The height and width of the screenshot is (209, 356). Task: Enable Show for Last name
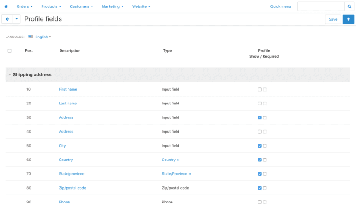pyautogui.click(x=260, y=104)
